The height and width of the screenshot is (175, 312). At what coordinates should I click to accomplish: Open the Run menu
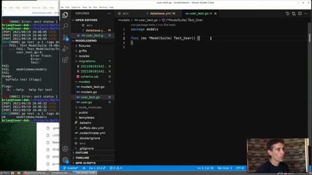point(95,7)
